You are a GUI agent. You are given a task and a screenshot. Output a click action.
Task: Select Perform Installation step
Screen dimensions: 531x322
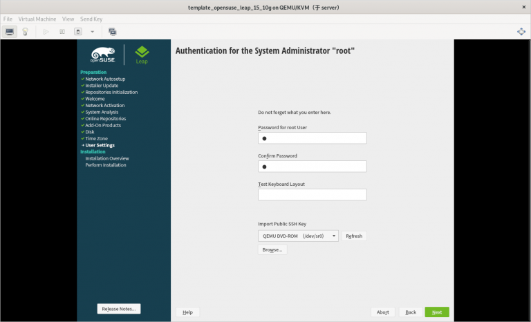pyautogui.click(x=106, y=165)
